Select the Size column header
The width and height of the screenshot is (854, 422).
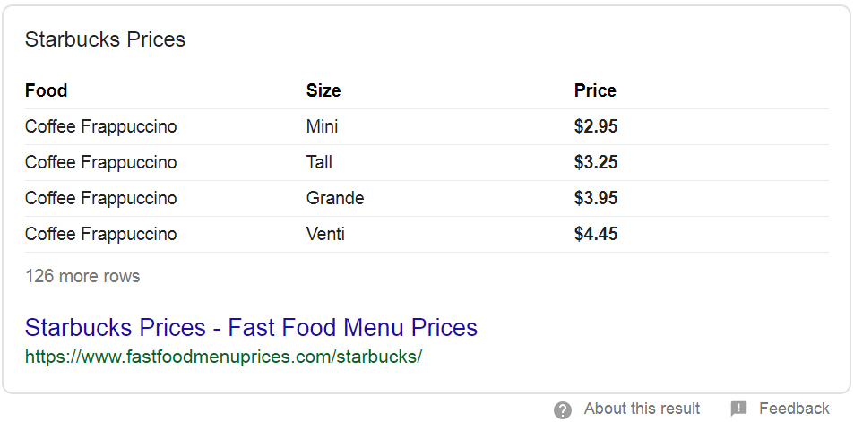click(323, 90)
